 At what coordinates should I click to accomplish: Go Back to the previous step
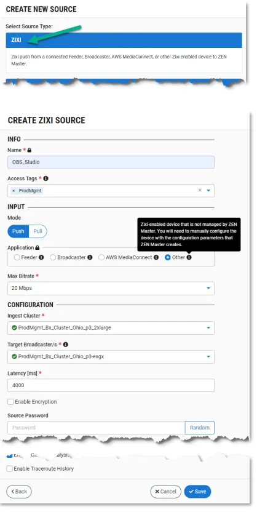[19, 492]
